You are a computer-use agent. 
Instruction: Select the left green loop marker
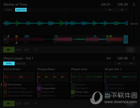pyautogui.click(x=107, y=36)
